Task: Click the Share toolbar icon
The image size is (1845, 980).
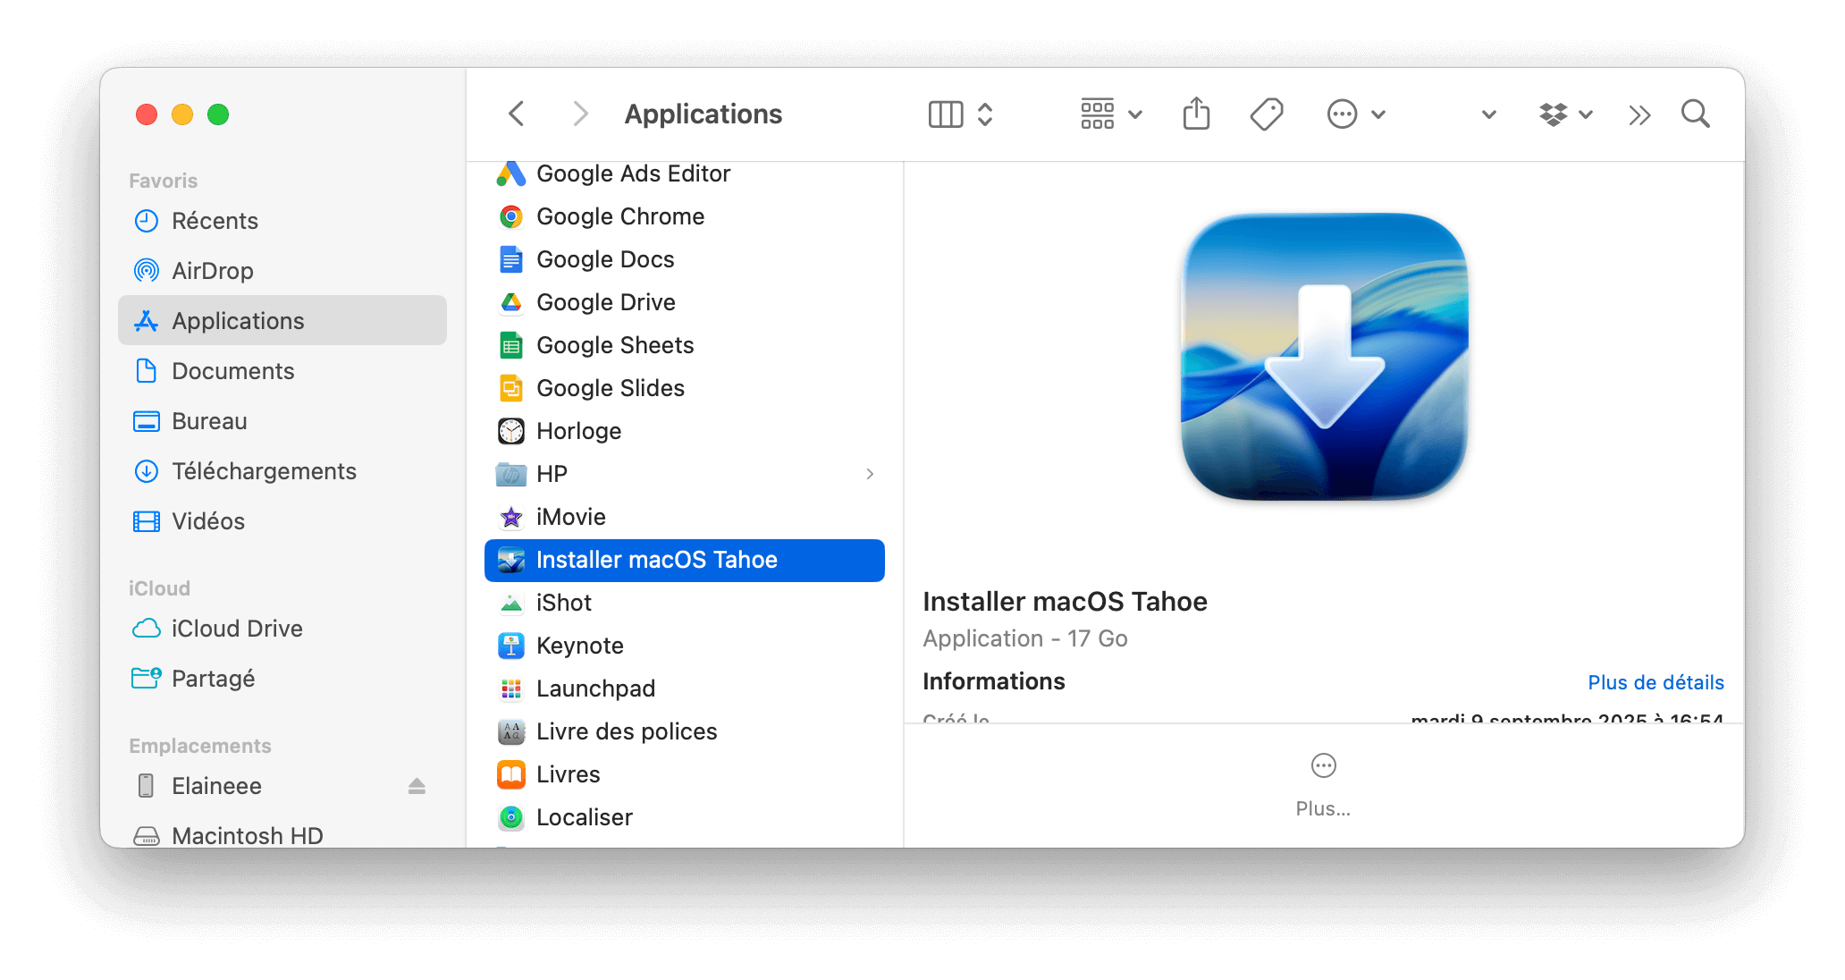Action: pos(1196,114)
